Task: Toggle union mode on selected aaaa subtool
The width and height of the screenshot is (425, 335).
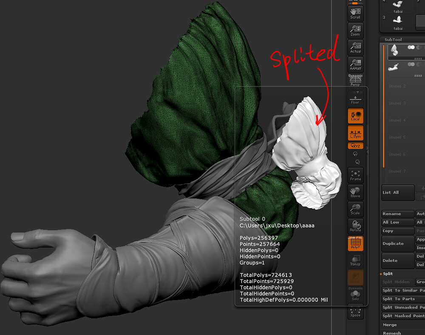Action: pyautogui.click(x=411, y=47)
